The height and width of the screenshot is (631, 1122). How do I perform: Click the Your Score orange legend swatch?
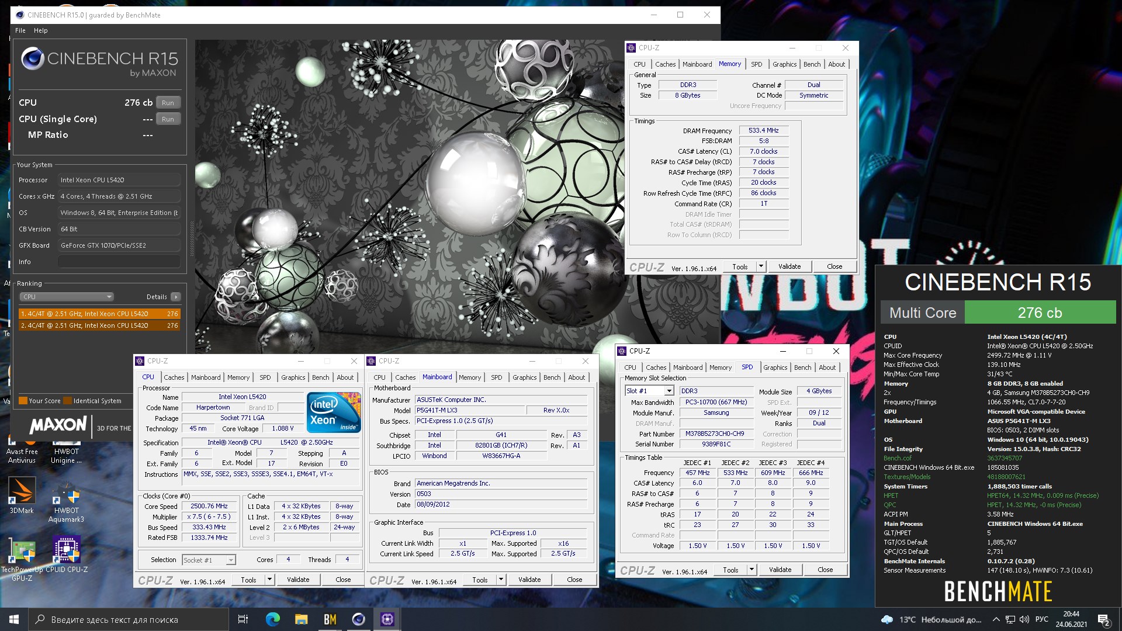click(x=23, y=401)
